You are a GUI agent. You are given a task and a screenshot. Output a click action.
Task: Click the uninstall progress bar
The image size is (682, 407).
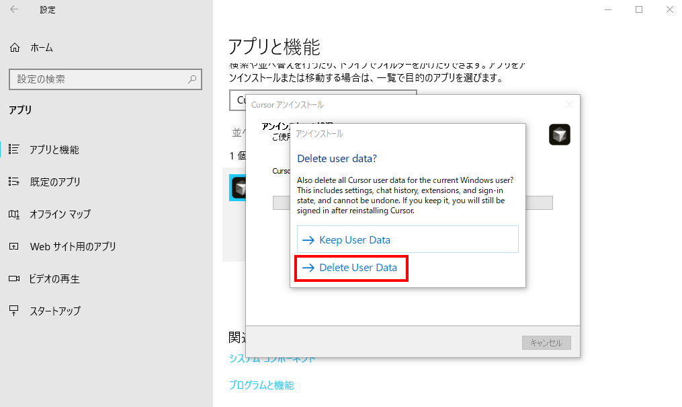539,203
